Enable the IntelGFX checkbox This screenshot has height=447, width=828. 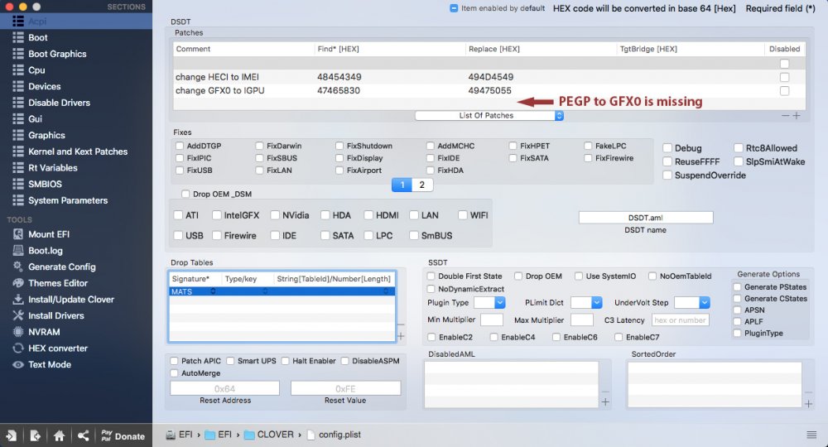point(216,215)
